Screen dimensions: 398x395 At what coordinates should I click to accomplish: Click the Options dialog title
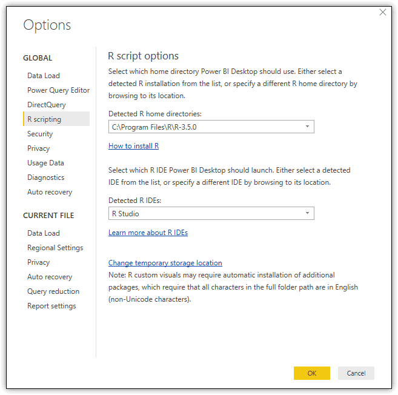pos(47,25)
